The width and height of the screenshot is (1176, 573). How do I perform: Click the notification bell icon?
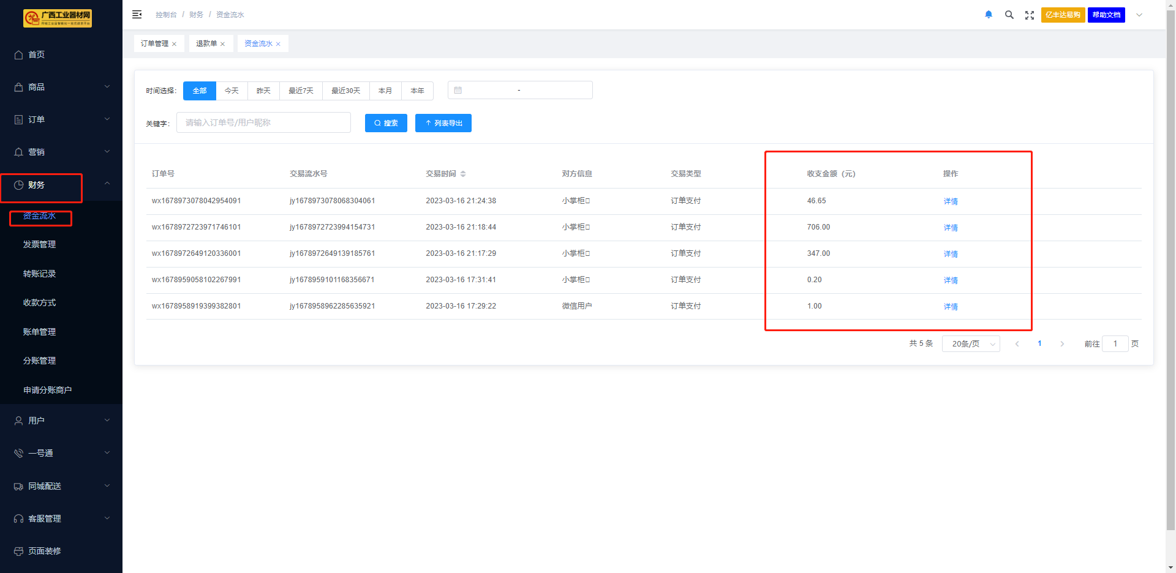pos(989,15)
